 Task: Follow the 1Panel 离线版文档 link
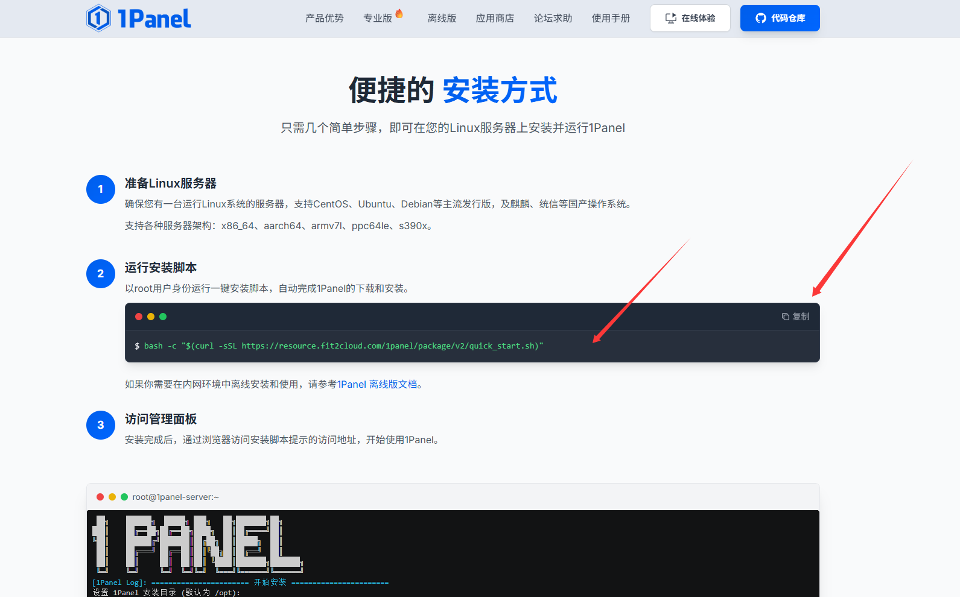click(377, 384)
